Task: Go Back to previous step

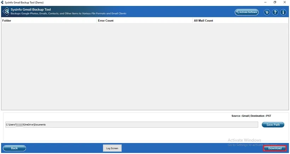Action: 14,148
